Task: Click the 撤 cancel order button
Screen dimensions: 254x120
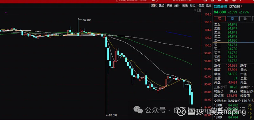Action: coord(245,19)
